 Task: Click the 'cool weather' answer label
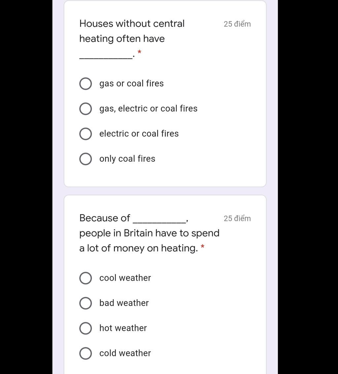(x=125, y=278)
